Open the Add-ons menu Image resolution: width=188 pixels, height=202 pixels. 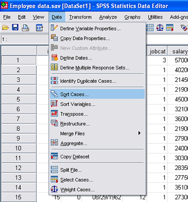coord(179,17)
